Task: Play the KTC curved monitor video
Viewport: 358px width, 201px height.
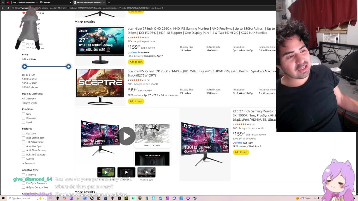Action: (x=126, y=136)
